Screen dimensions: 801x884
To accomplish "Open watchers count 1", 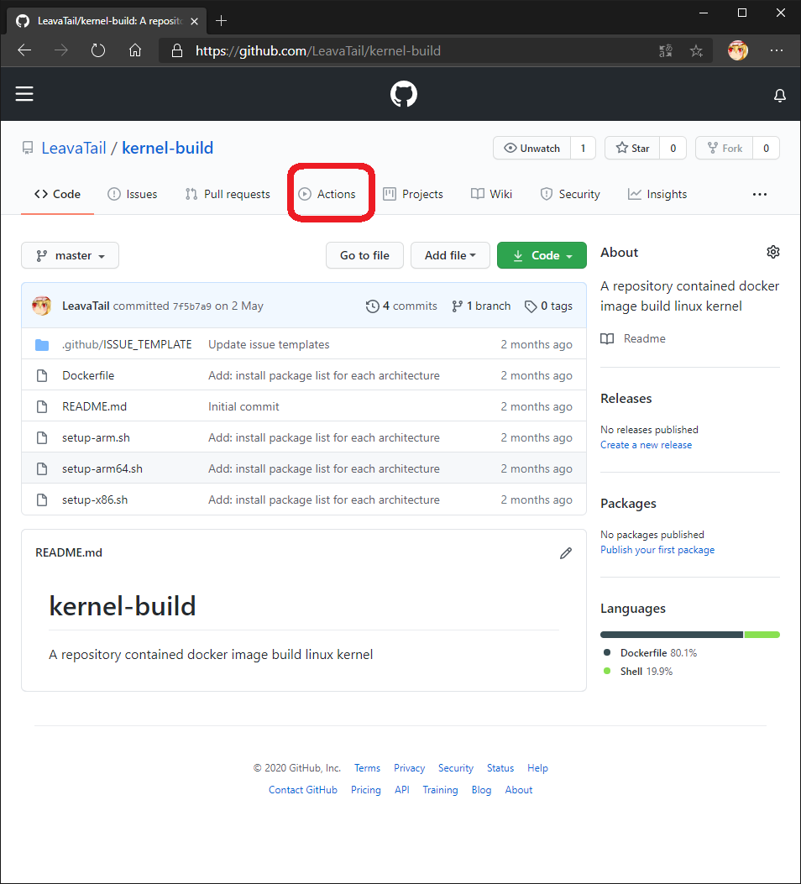I will pyautogui.click(x=583, y=149).
